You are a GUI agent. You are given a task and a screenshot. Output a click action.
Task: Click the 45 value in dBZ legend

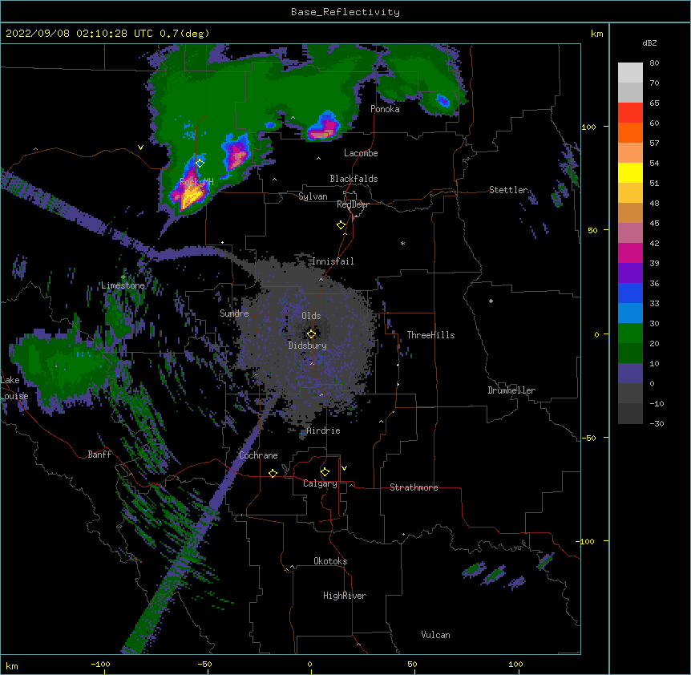point(654,223)
